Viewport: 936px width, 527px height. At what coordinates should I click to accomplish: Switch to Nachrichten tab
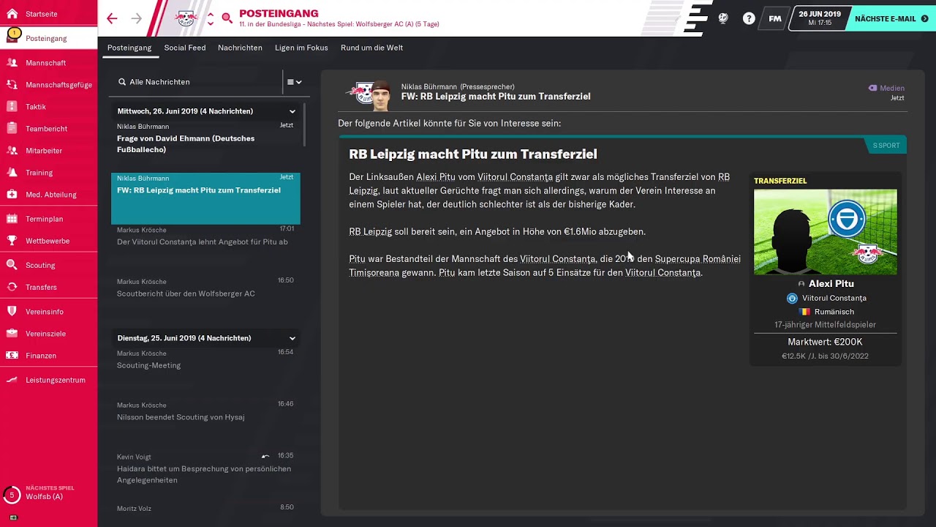click(240, 48)
